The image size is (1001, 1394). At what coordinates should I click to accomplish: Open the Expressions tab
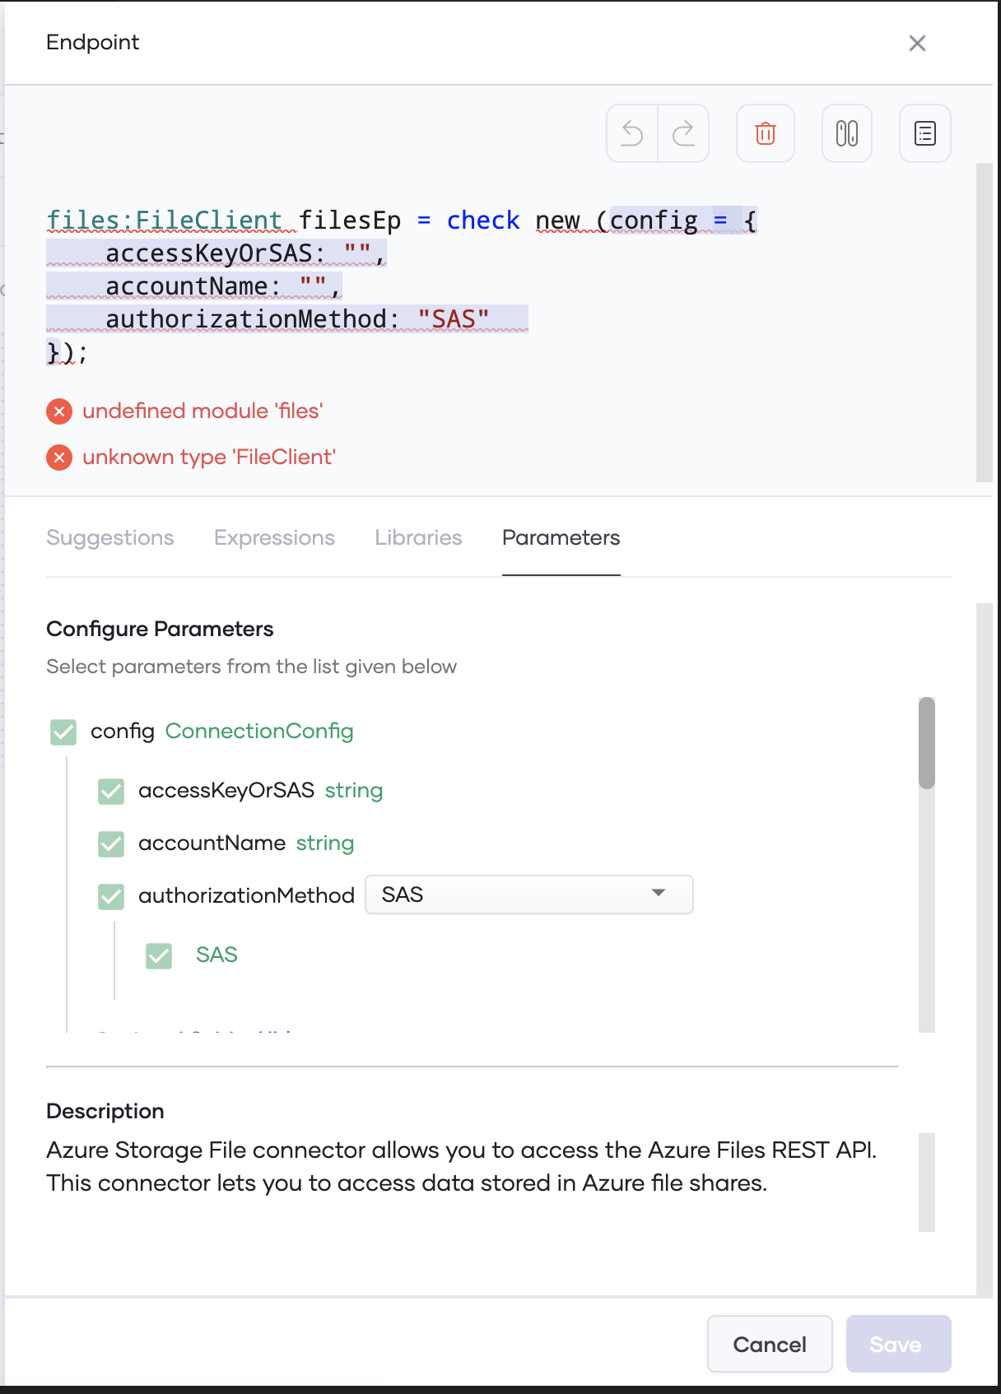pyautogui.click(x=274, y=538)
